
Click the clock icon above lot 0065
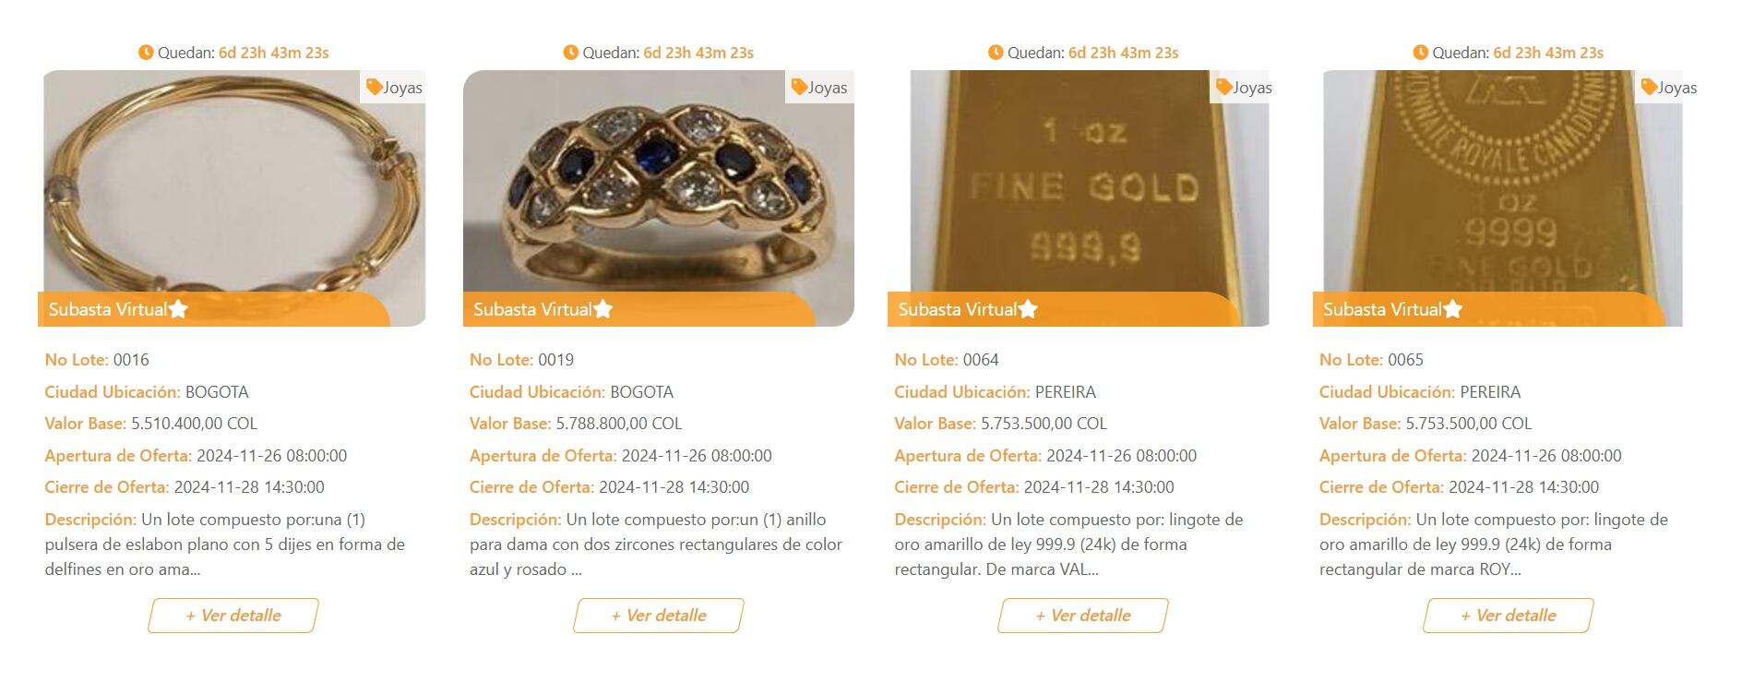tap(1421, 53)
